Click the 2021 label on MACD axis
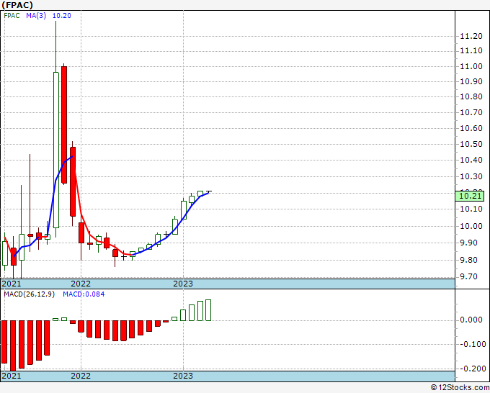This screenshot has width=490, height=393. coord(12,376)
